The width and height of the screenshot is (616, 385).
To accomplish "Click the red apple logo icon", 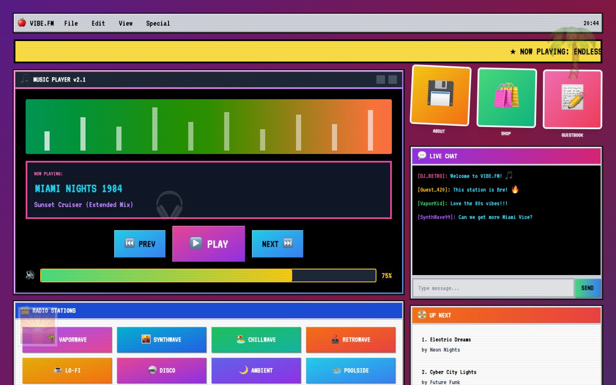I will (x=22, y=23).
